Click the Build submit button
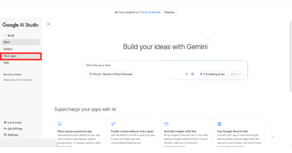Viewport: 292px width, 153px height. point(236,74)
